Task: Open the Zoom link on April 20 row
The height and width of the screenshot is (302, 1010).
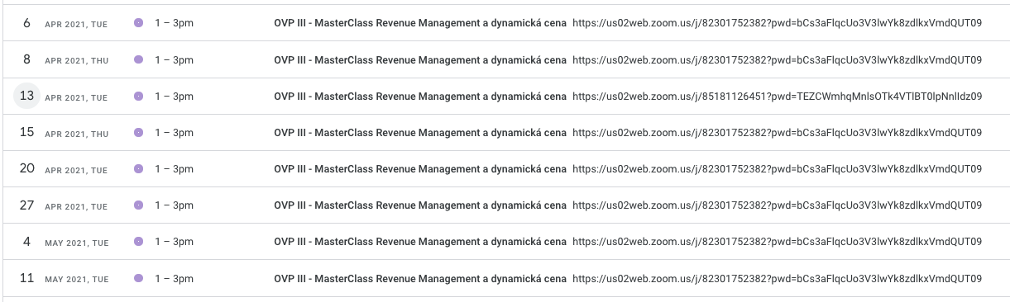Action: pyautogui.click(x=778, y=169)
